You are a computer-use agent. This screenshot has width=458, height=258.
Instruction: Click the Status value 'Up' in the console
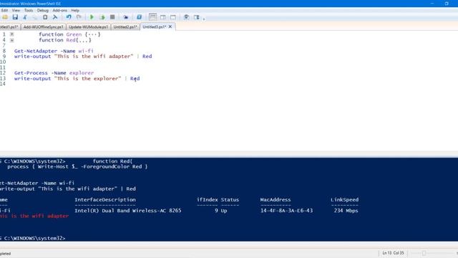pyautogui.click(x=224, y=211)
